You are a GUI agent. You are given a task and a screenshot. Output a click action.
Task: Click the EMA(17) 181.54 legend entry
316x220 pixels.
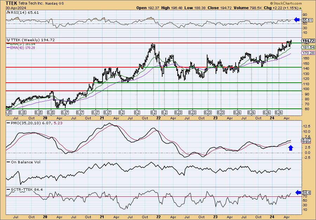(x=21, y=44)
